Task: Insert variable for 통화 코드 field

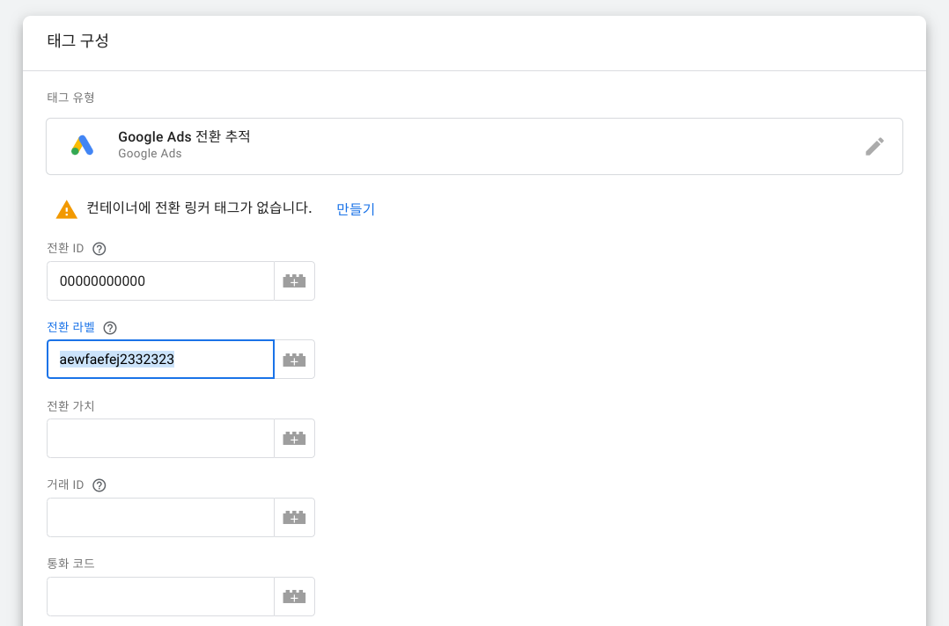Action: click(295, 596)
